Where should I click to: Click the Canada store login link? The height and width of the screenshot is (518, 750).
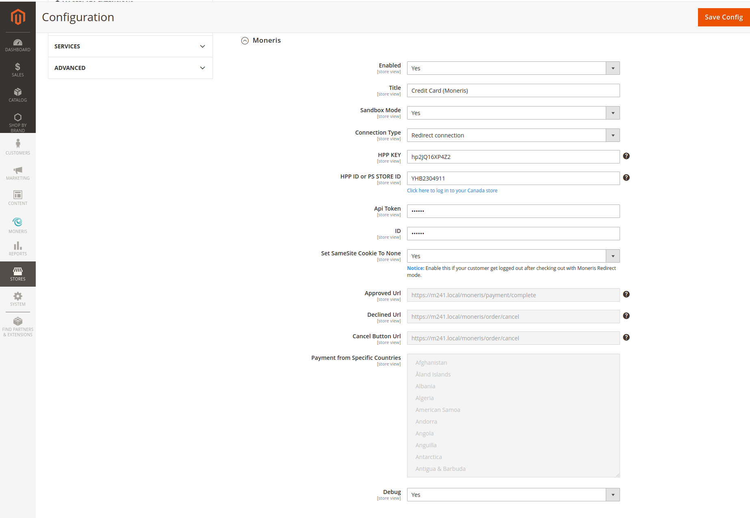(452, 191)
